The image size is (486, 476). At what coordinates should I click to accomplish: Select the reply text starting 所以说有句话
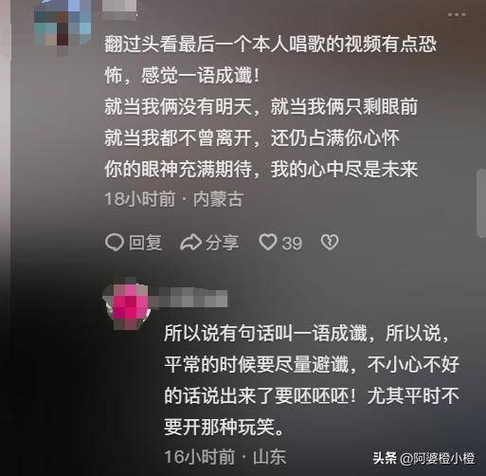point(312,379)
